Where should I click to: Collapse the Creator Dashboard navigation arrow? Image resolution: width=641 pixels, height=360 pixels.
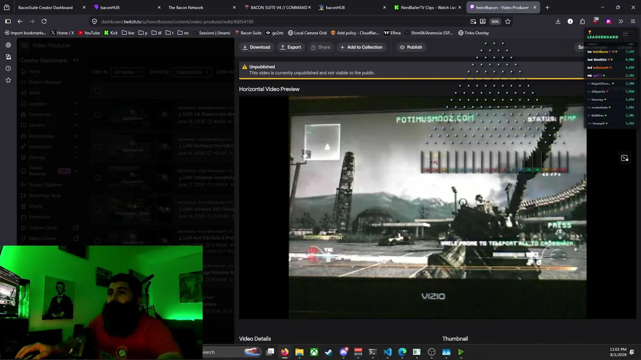76,60
